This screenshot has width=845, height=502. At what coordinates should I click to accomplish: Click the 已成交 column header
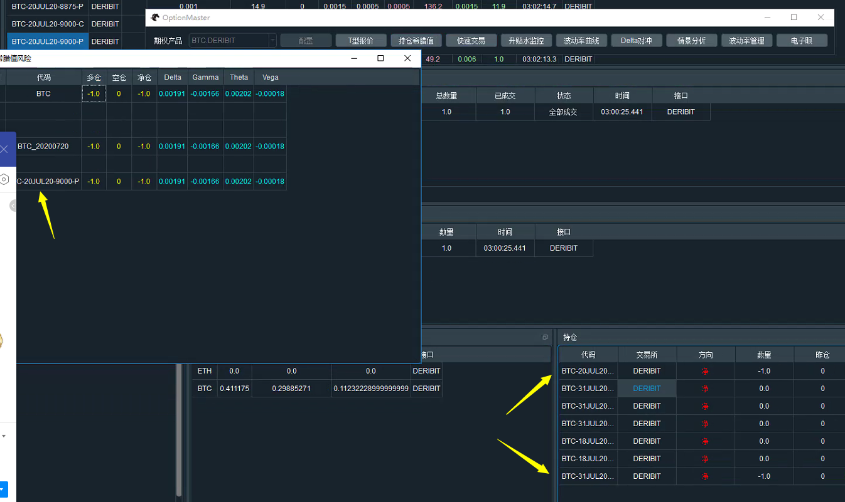pyautogui.click(x=505, y=96)
